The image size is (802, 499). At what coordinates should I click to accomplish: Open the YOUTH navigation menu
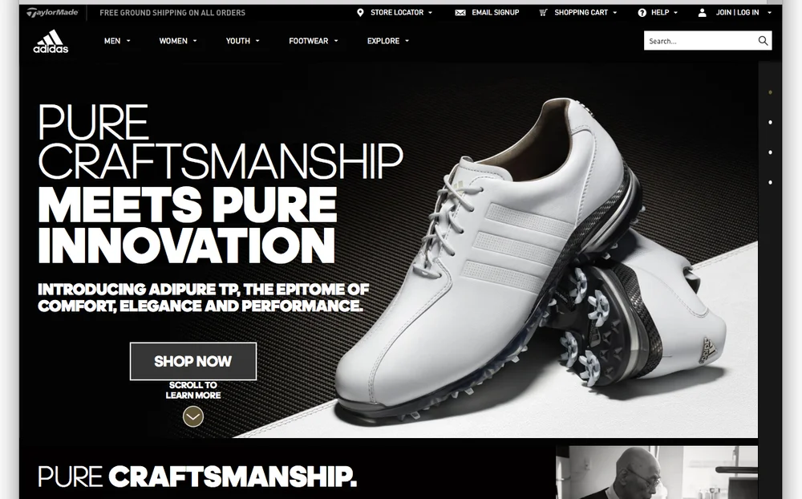243,41
